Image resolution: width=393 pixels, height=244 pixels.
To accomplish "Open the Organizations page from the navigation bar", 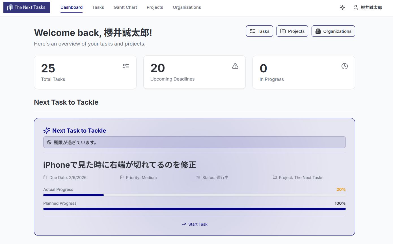I will click(187, 7).
